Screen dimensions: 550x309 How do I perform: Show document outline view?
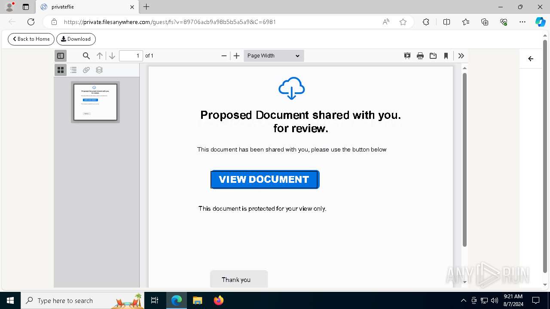(73, 70)
